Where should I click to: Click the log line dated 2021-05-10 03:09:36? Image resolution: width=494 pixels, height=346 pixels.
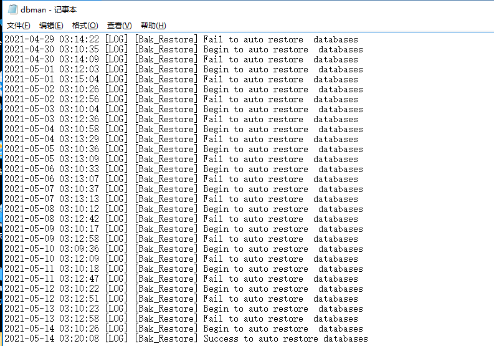click(184, 249)
